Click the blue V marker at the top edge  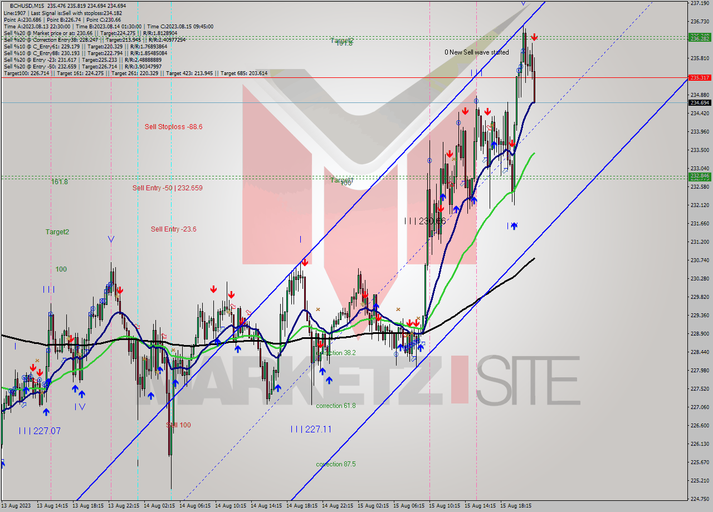[x=523, y=3]
